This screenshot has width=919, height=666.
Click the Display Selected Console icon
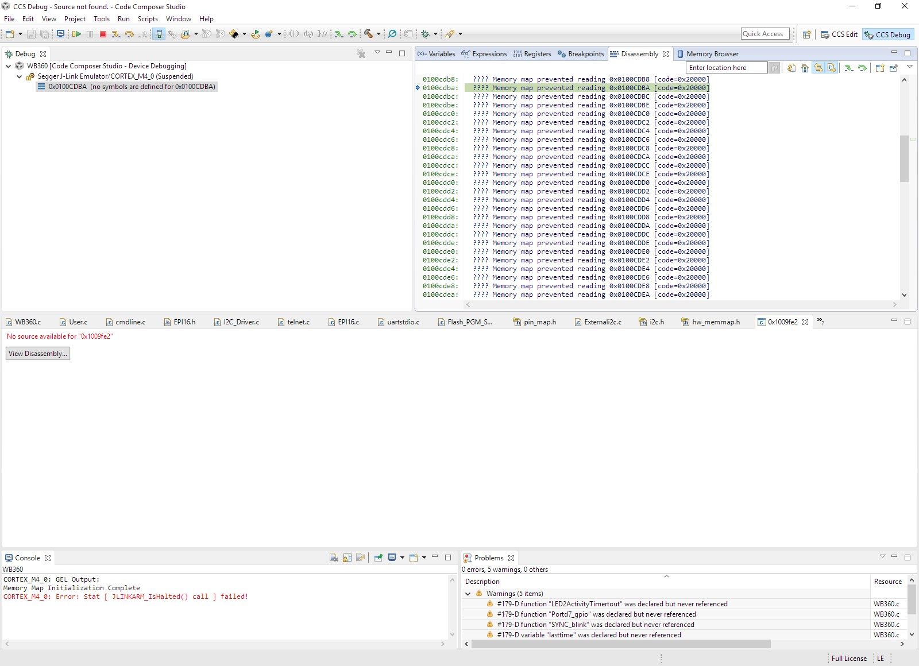[x=392, y=557]
